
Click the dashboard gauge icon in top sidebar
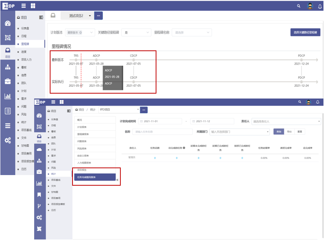click(x=8, y=23)
